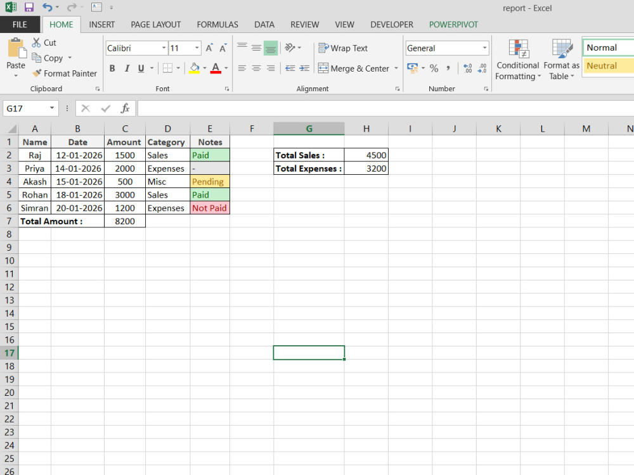Switch to the INSERT tab
The height and width of the screenshot is (475, 634).
point(102,25)
